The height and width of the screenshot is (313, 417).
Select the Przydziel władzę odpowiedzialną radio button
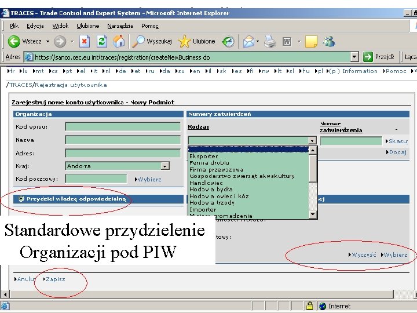pyautogui.click(x=21, y=199)
